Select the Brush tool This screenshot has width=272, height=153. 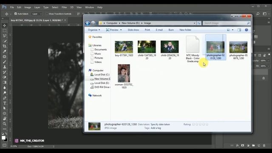coord(5,62)
